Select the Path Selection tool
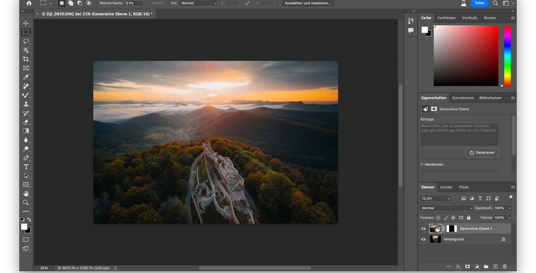Viewport: 536px width, 273px height. point(26,176)
